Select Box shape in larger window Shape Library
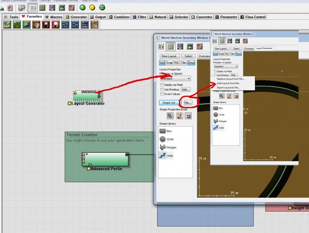Image resolution: width=309 pixels, height=233 pixels. 165,131
